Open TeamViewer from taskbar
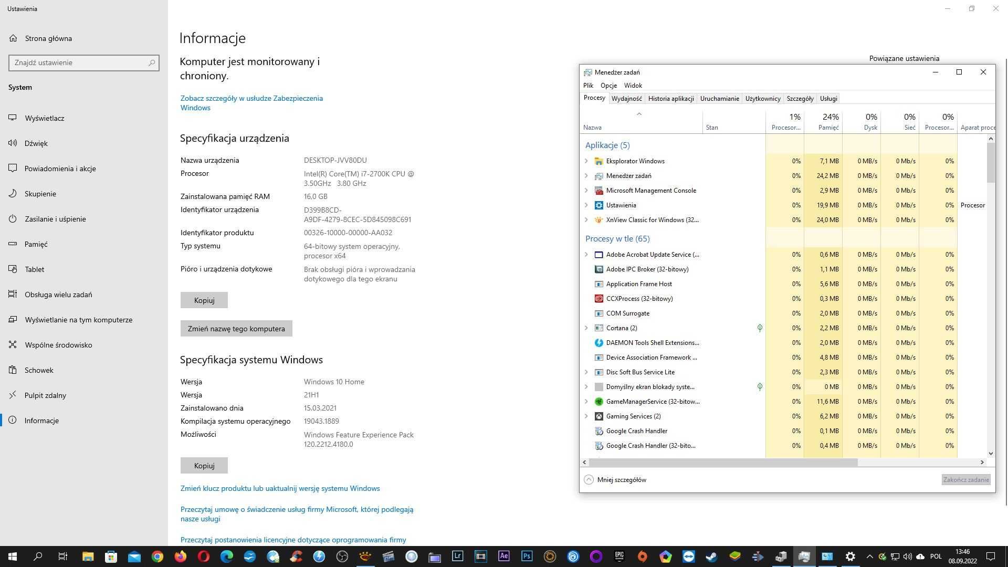Image resolution: width=1008 pixels, height=567 pixels. [x=689, y=556]
